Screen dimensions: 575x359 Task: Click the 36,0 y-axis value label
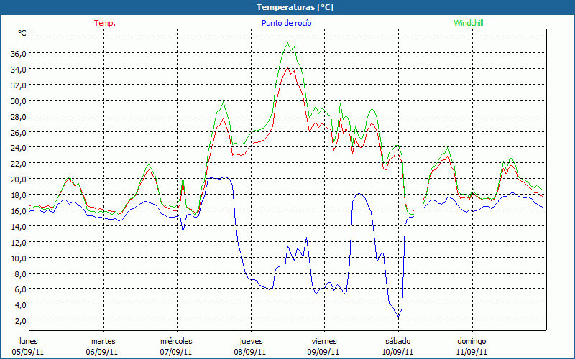pyautogui.click(x=19, y=54)
